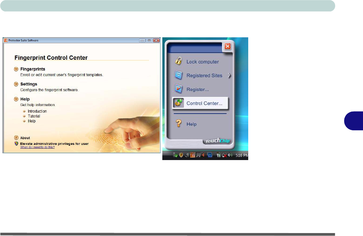363x236 pixels.
Task: Click the blue square tray icon
Action: click(x=210, y=155)
